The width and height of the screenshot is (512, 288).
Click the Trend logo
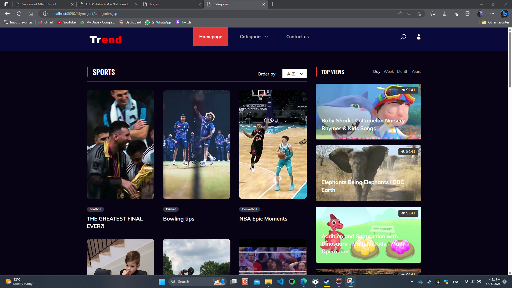point(106,39)
